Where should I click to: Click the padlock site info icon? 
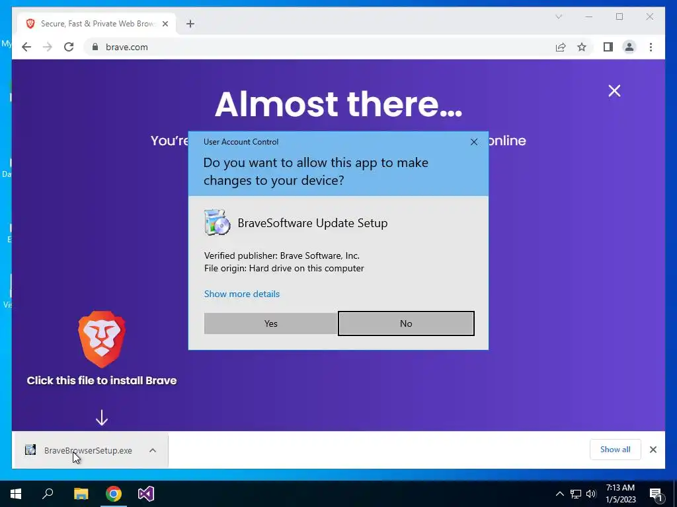click(x=95, y=47)
